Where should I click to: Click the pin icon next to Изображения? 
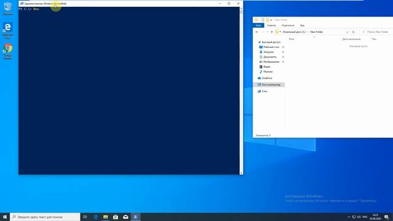point(283,62)
